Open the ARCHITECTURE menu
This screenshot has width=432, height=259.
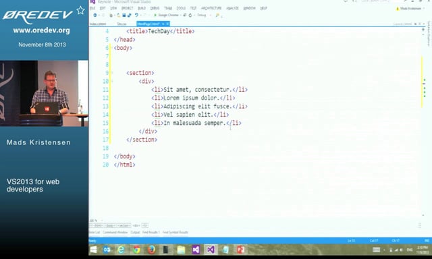(211, 8)
